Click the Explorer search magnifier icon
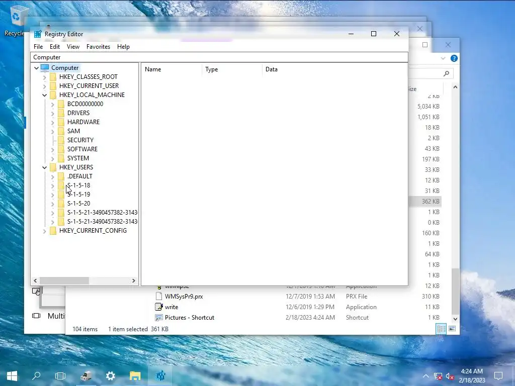This screenshot has width=515, height=386. click(x=446, y=73)
